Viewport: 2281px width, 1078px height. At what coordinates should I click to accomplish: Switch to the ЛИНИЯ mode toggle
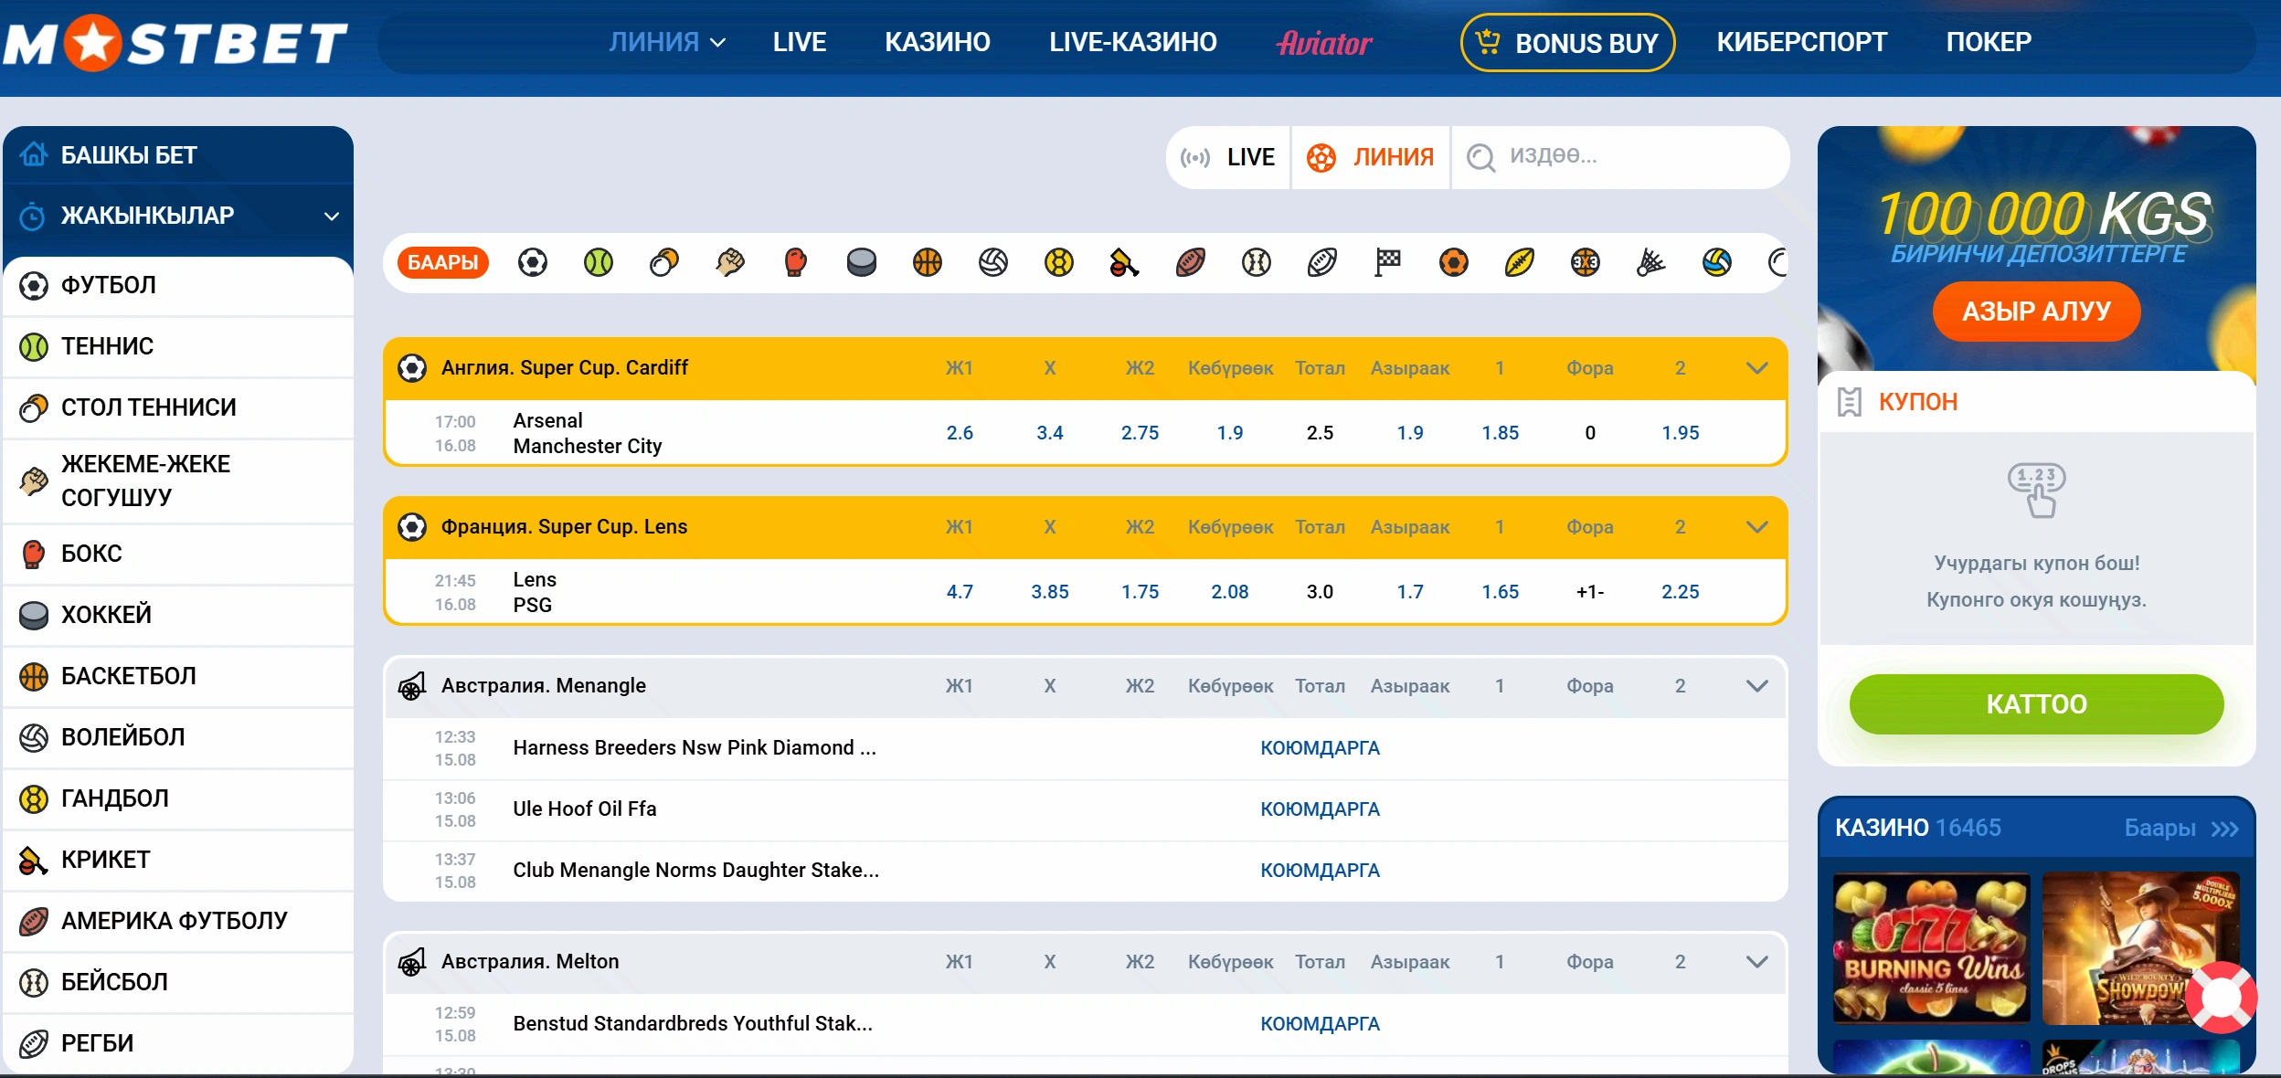coord(1370,157)
